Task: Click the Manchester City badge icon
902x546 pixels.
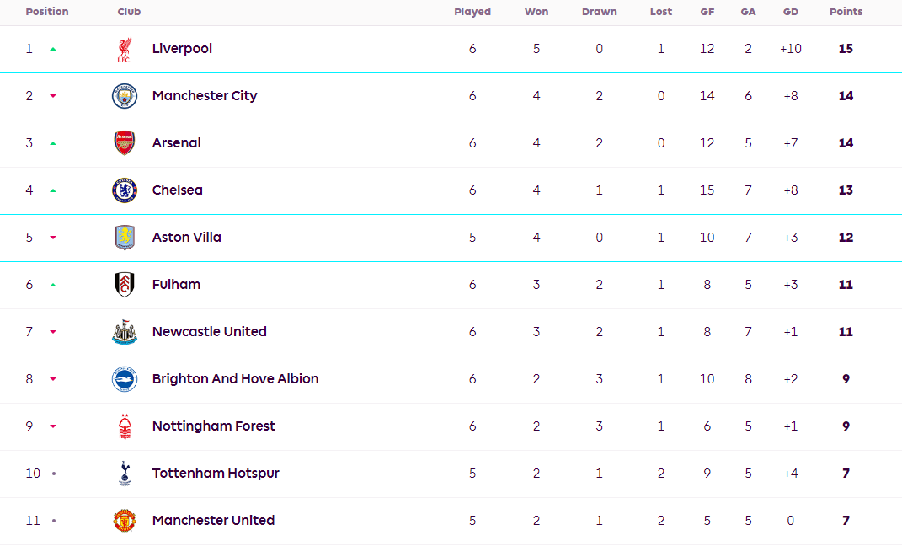Action: click(x=125, y=96)
